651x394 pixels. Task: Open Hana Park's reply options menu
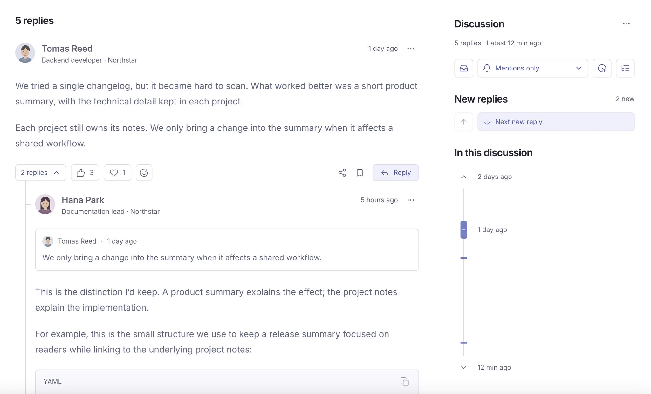pyautogui.click(x=410, y=200)
